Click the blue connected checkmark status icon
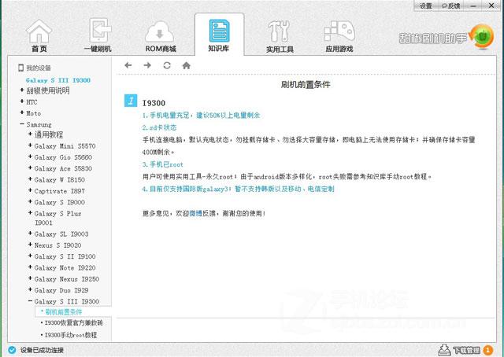 click(x=12, y=350)
